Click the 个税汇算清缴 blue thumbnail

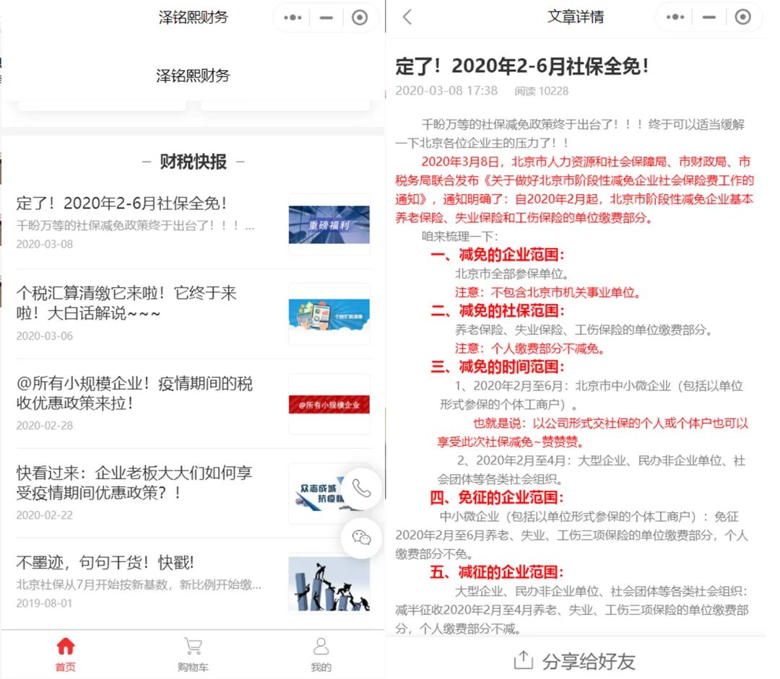coord(329,315)
